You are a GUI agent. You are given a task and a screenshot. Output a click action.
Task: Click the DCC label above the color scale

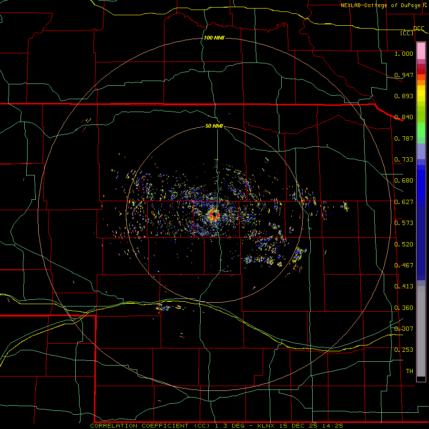419,29
